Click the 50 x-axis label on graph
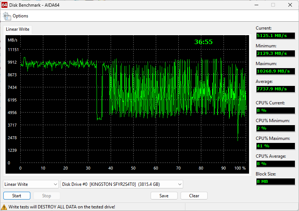This screenshot has height=211, width=299. (133, 168)
